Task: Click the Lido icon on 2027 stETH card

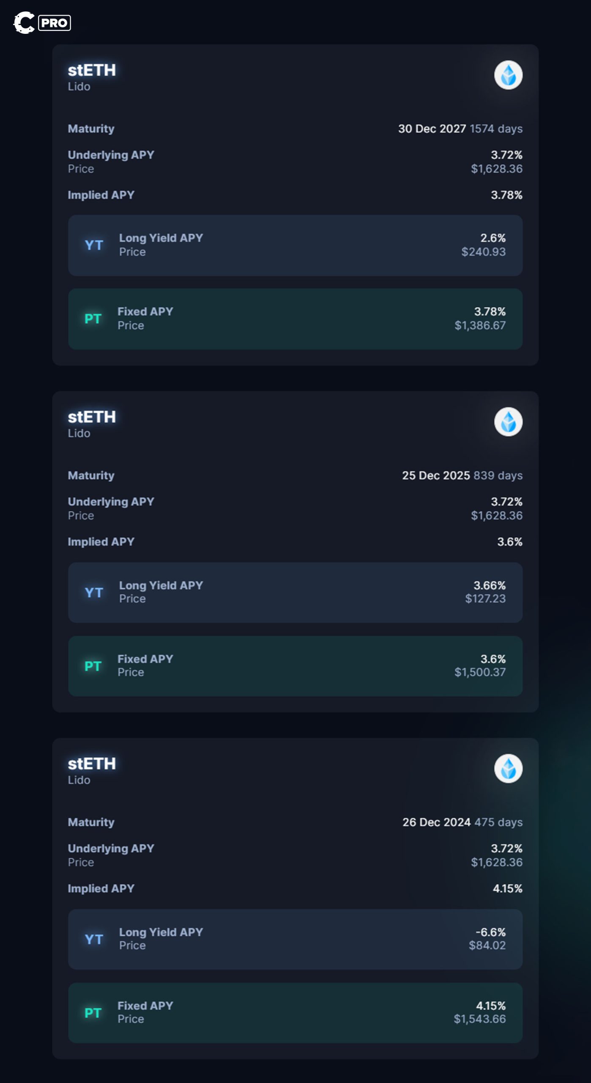Action: point(508,75)
